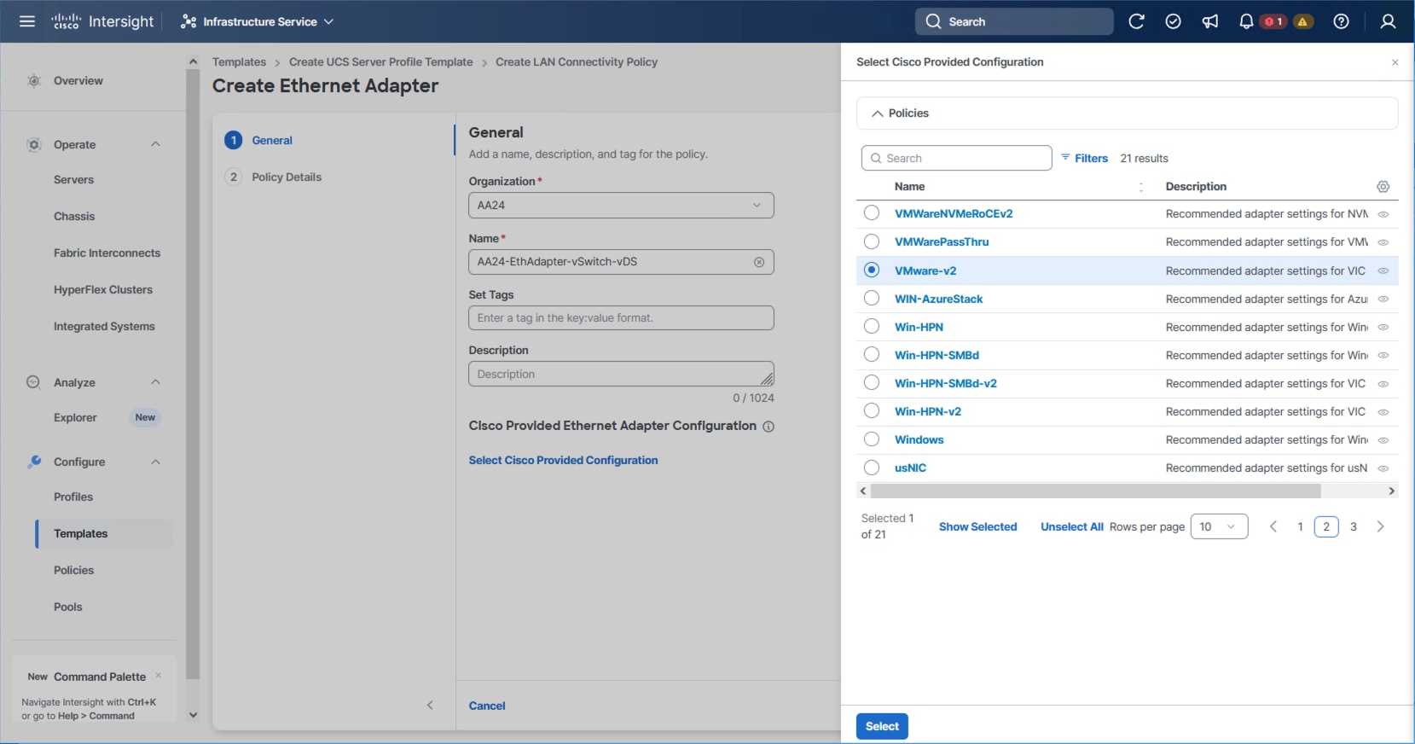1415x744 pixels.
Task: Select the VMWareNVMeRoCEv2 radio button
Action: pos(872,213)
